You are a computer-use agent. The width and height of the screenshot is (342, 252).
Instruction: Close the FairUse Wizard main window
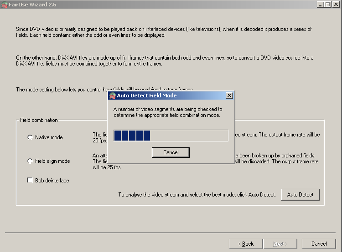tap(336, 5)
